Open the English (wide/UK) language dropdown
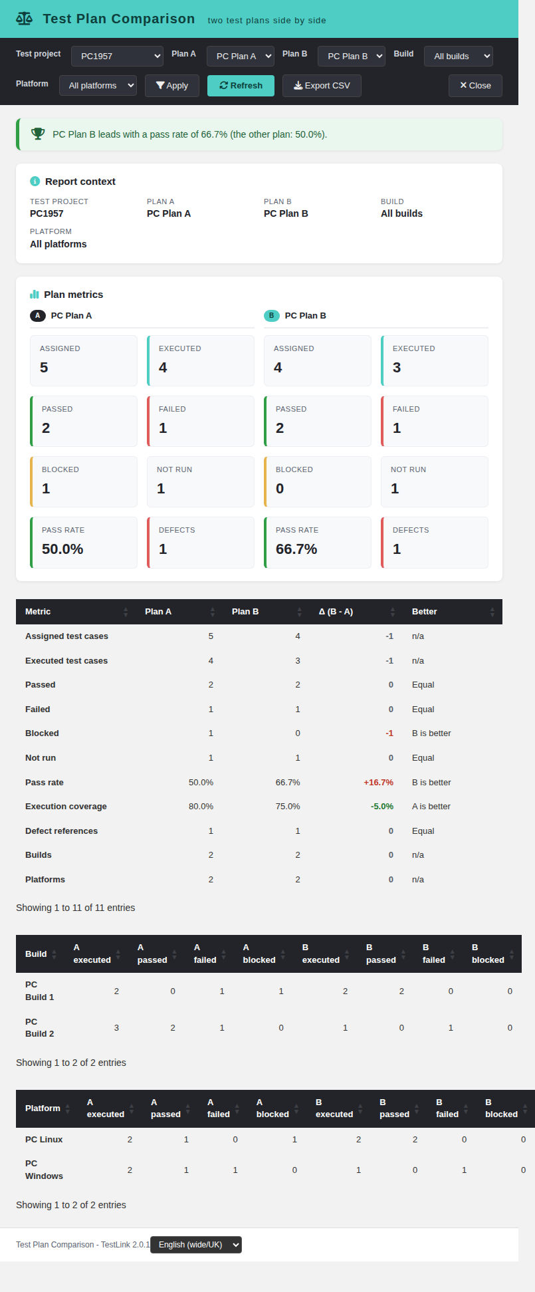The height and width of the screenshot is (1292, 535). point(196,1245)
